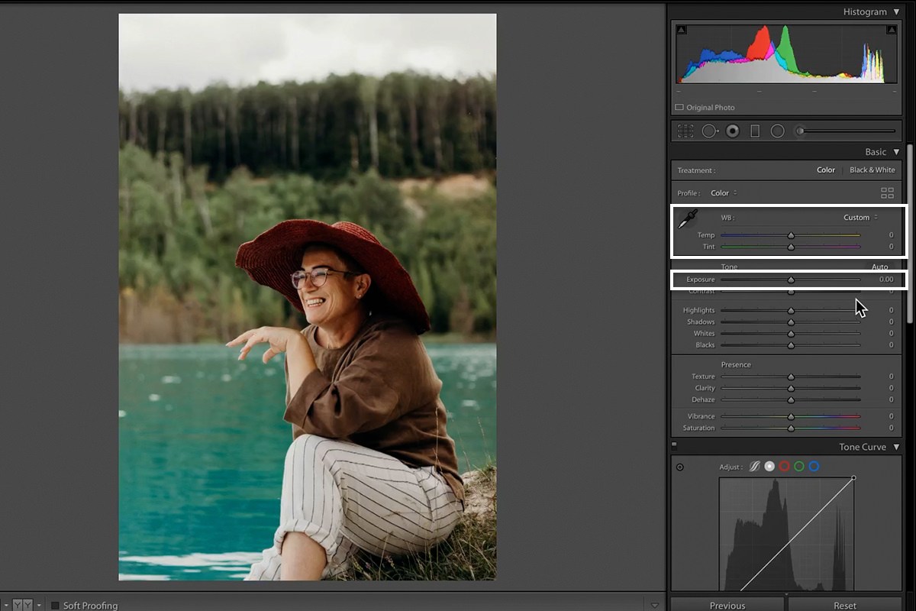This screenshot has width=916, height=611.
Task: Select parametric curve adjust mode
Action: click(754, 467)
